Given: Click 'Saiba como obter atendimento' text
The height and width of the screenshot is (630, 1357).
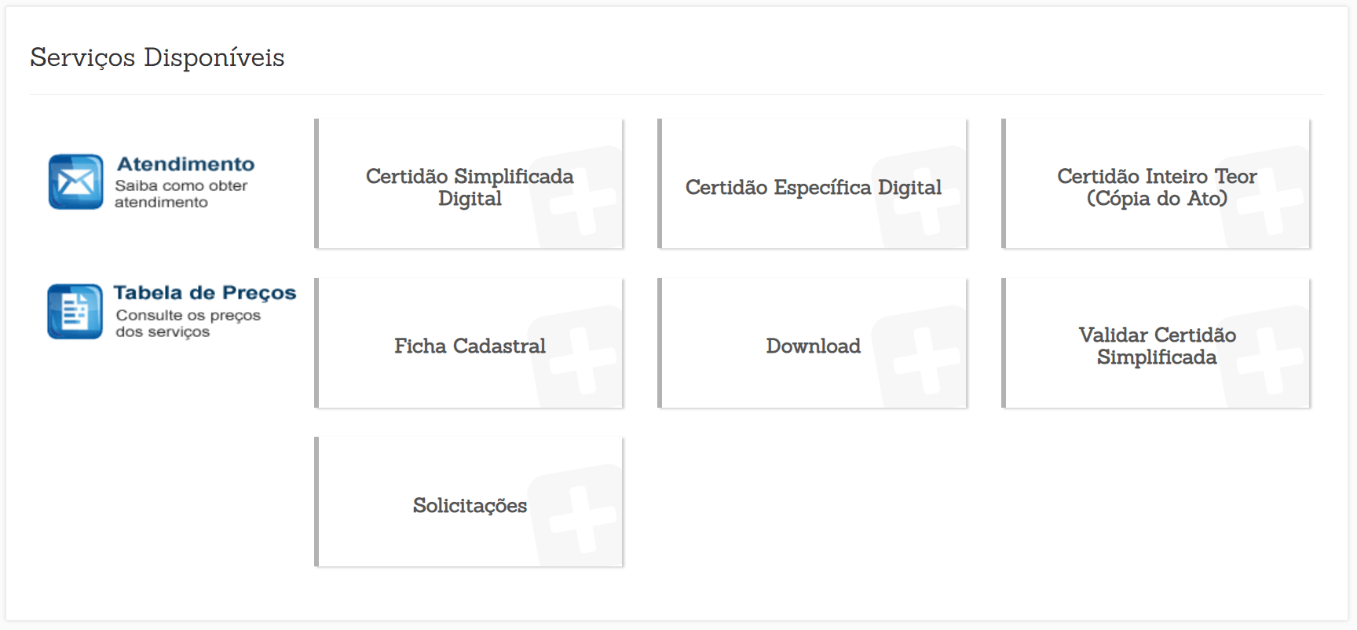Looking at the screenshot, I should [x=181, y=194].
